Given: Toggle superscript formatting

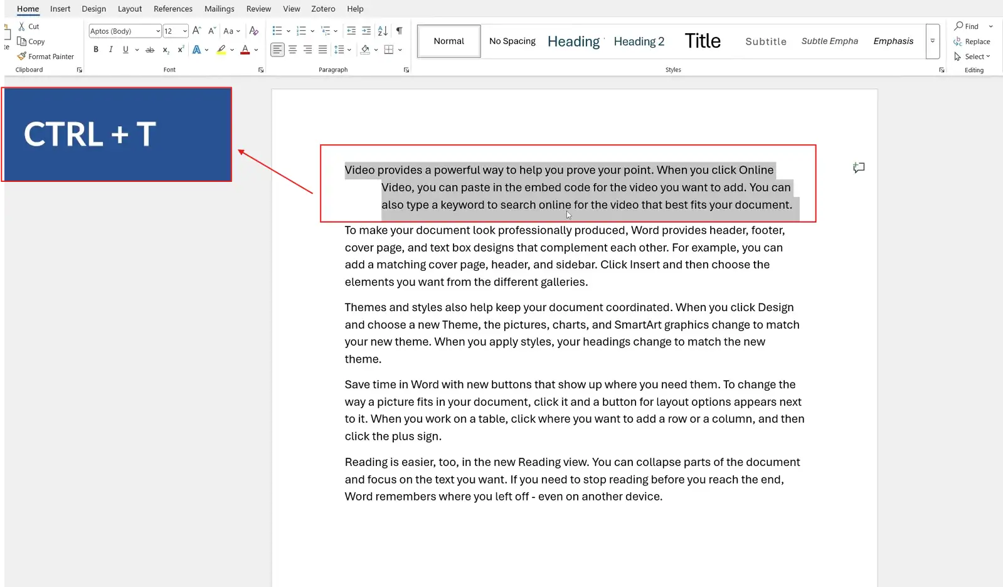Looking at the screenshot, I should pyautogui.click(x=181, y=50).
